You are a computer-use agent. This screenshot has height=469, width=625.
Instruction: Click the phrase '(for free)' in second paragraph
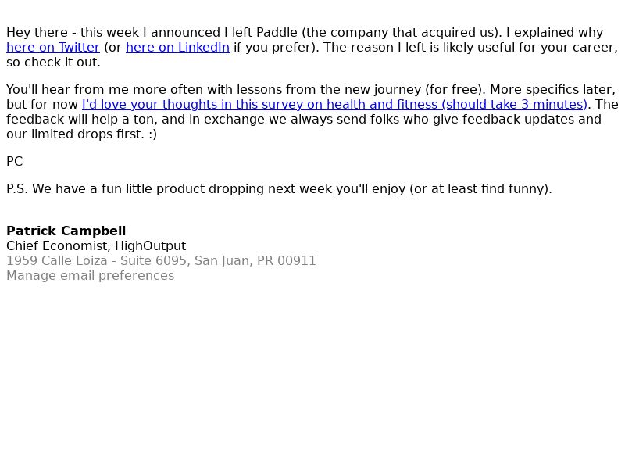point(455,90)
